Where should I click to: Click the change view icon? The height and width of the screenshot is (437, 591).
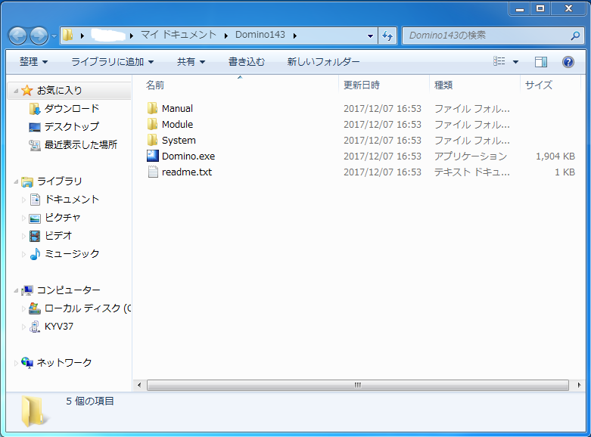[499, 61]
